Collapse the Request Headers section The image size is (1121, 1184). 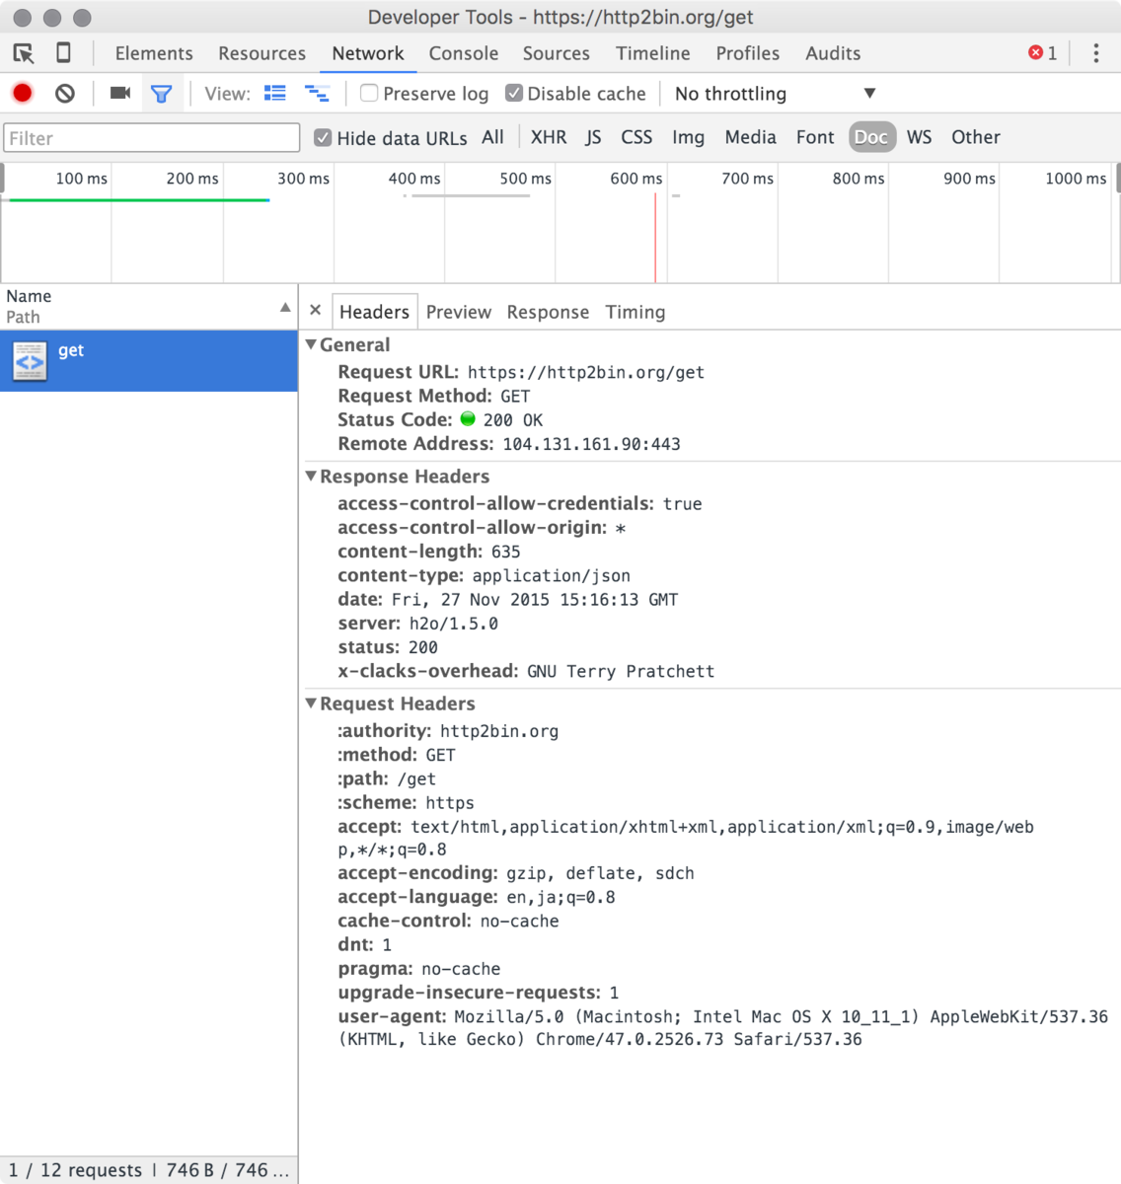click(310, 703)
